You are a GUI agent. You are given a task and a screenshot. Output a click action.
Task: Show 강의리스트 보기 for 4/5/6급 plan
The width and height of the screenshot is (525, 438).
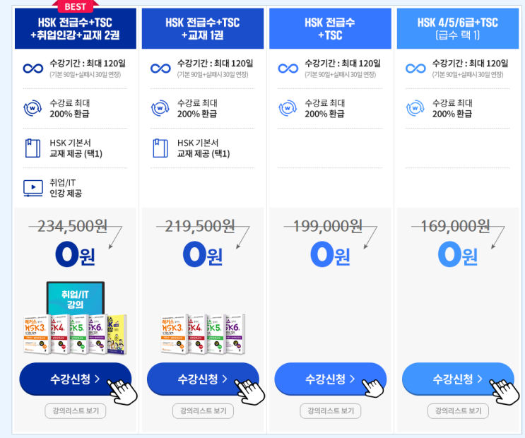[x=458, y=411]
